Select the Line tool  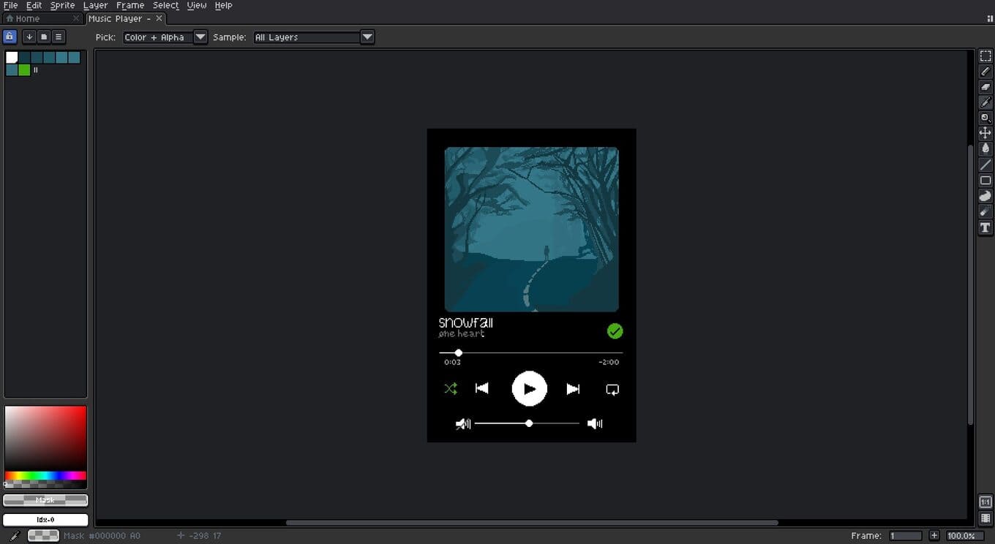pos(985,165)
